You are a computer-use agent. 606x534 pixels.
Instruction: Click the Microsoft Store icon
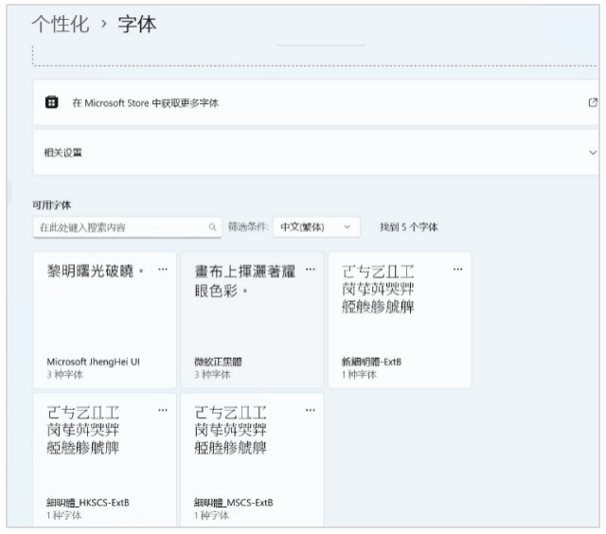52,102
